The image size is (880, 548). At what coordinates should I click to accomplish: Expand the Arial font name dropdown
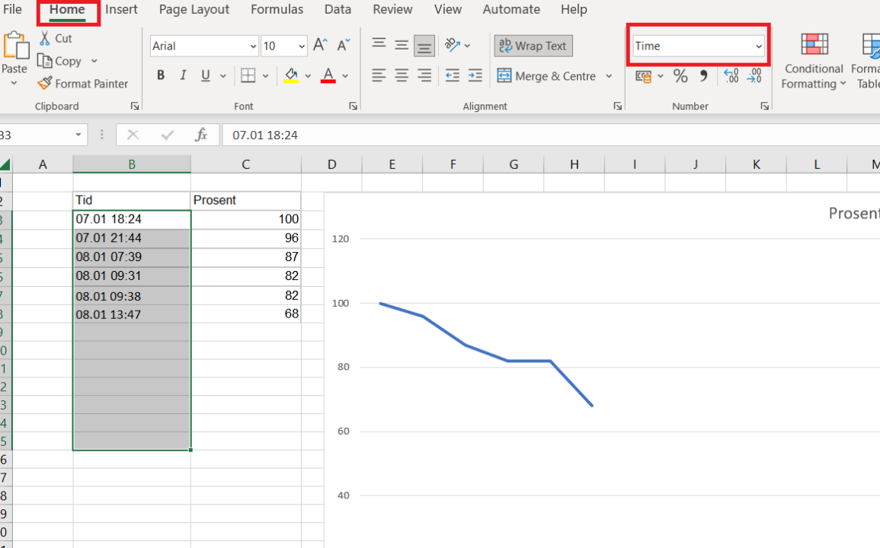point(253,46)
